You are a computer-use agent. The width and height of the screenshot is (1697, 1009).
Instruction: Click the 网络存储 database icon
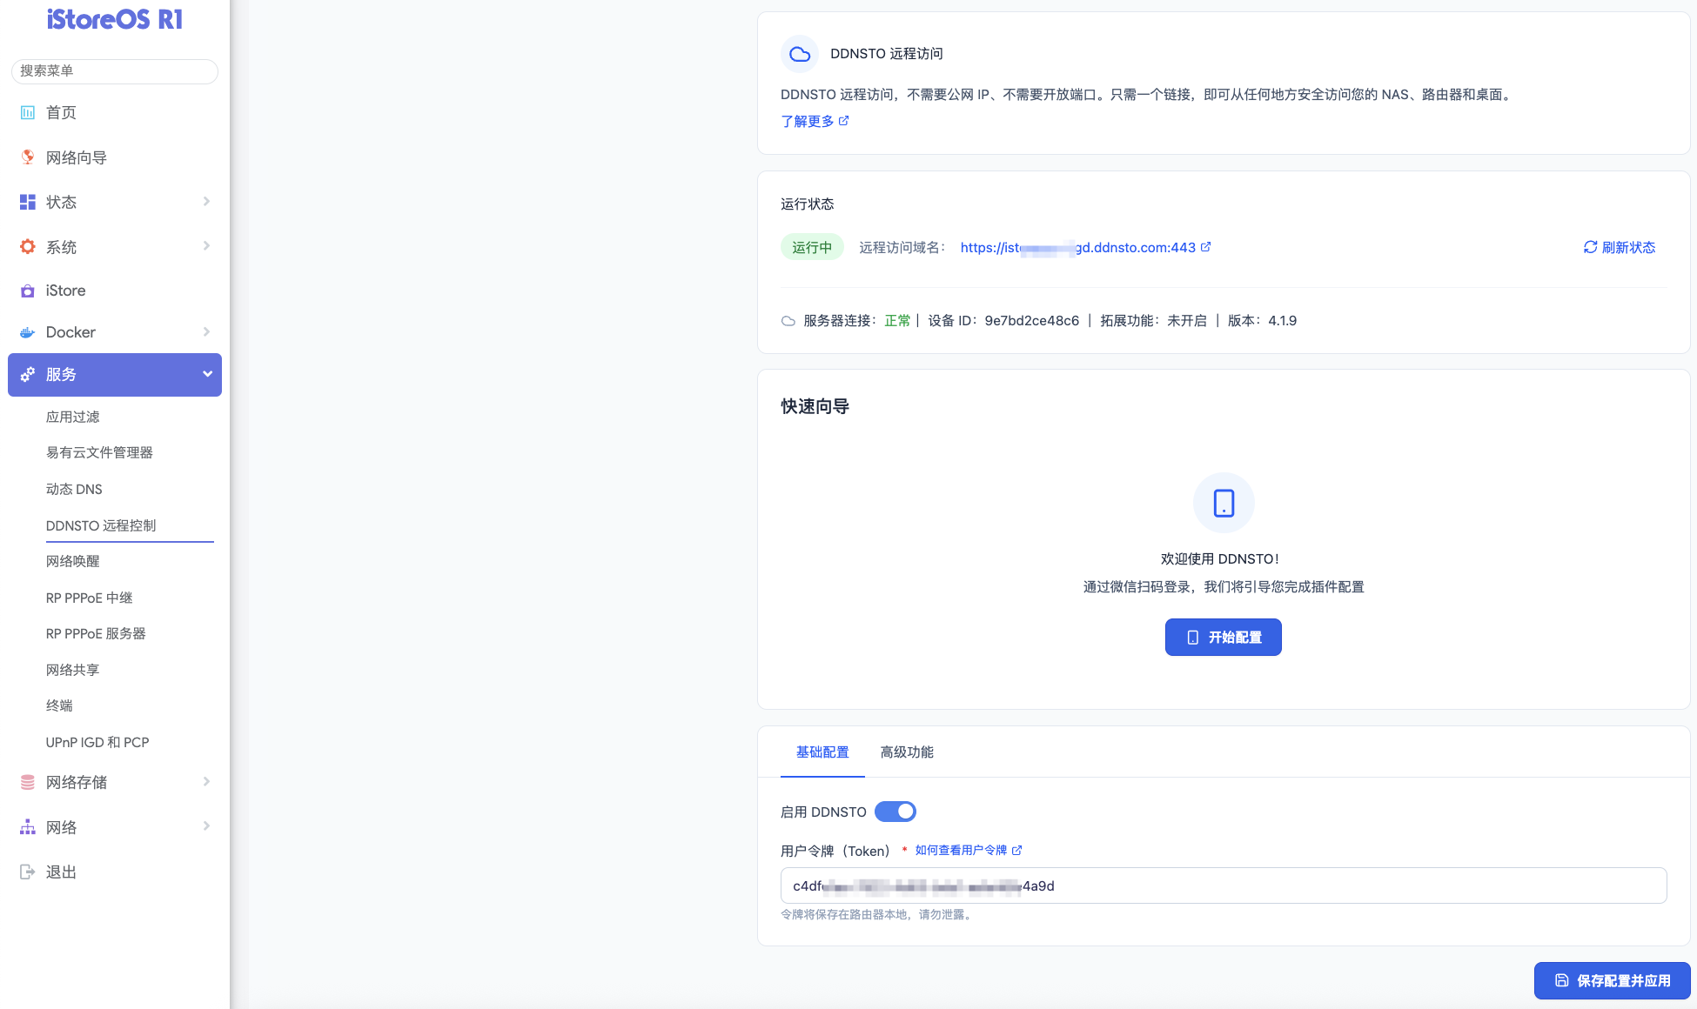(28, 782)
